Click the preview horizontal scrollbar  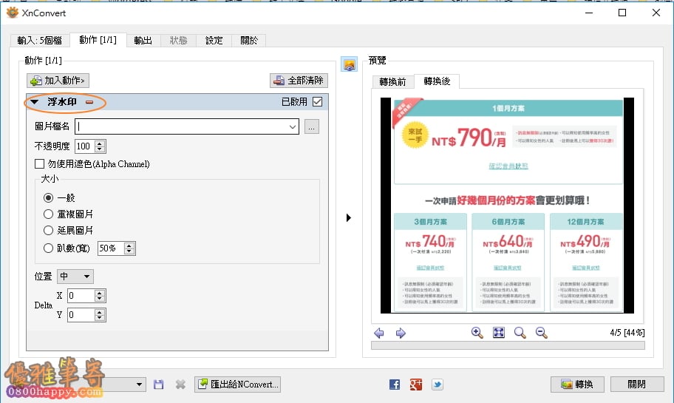pyautogui.click(x=508, y=345)
